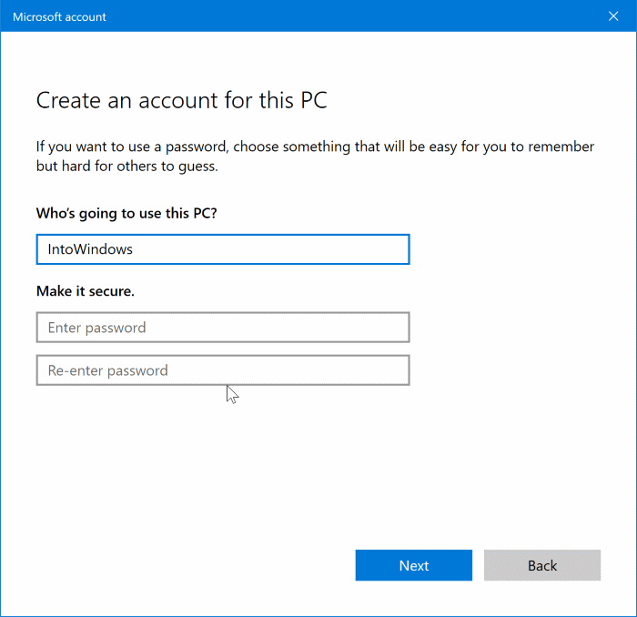Click the Next button
This screenshot has width=637, height=617.
coord(413,565)
